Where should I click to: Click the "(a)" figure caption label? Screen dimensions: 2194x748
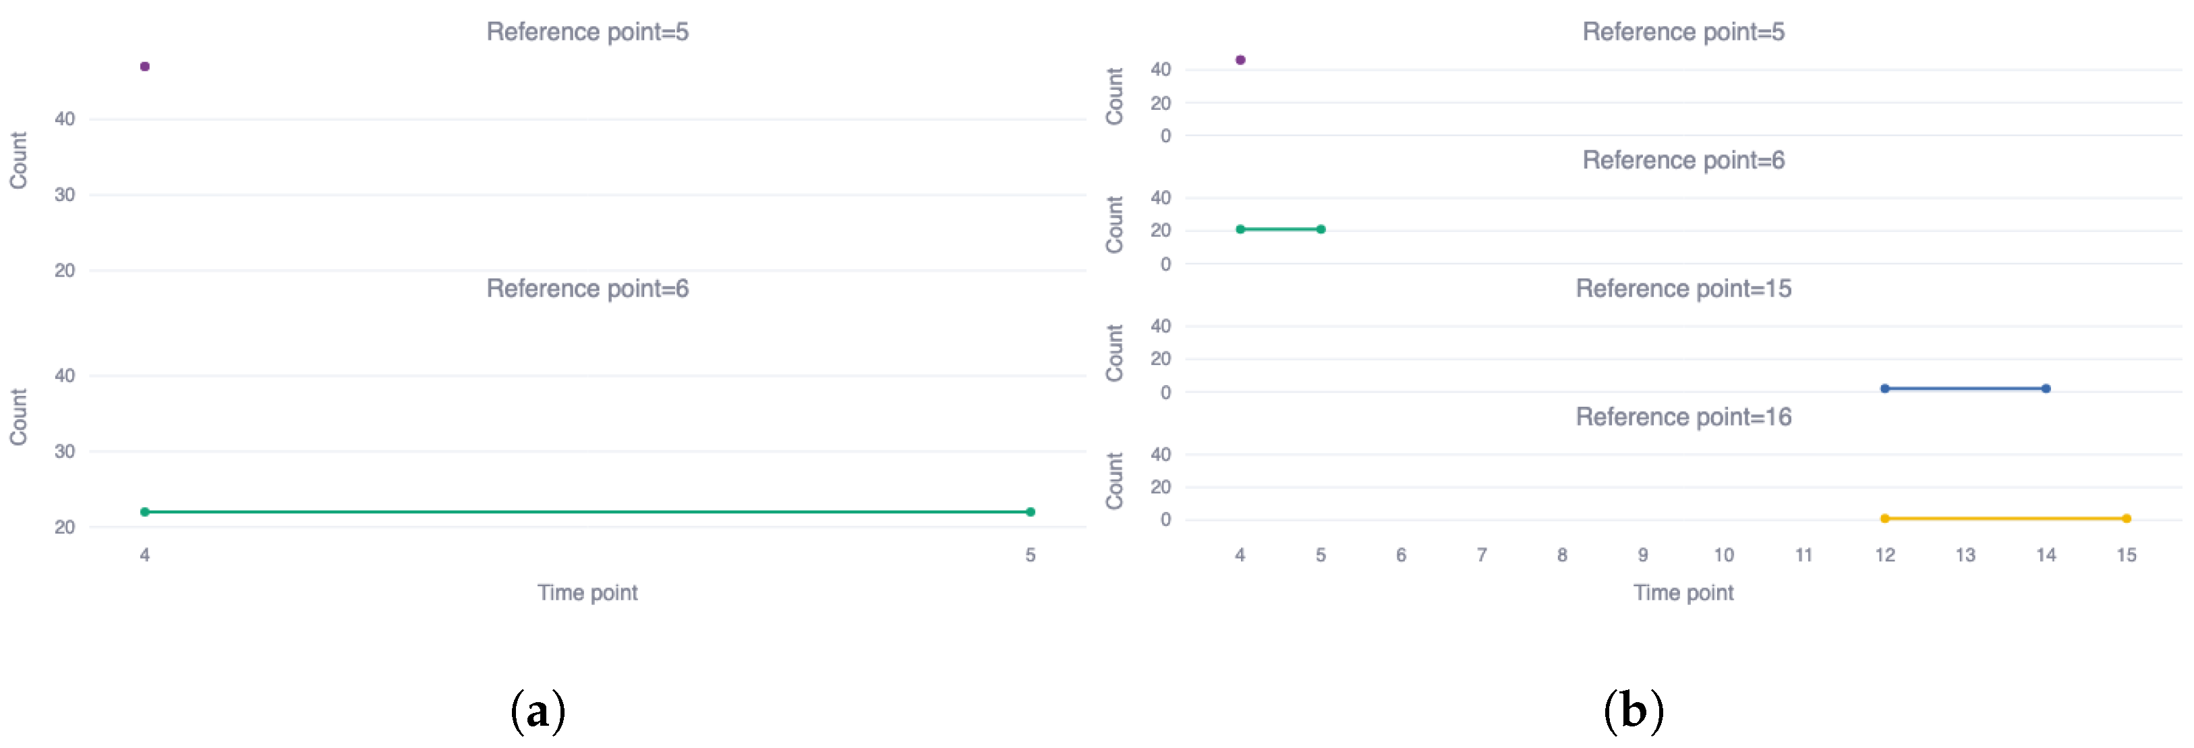pyautogui.click(x=538, y=712)
